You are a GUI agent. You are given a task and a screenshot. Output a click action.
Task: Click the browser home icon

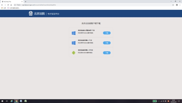click(11, 5)
